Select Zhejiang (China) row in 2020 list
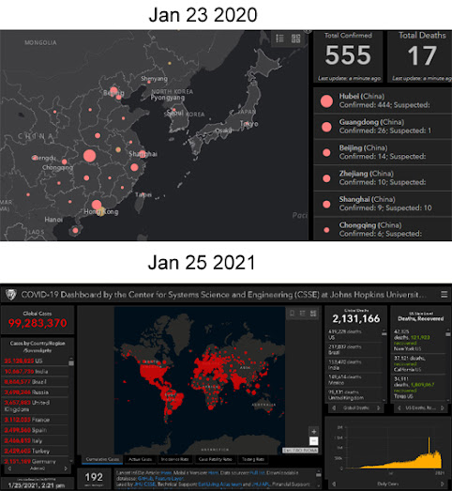 (383, 177)
